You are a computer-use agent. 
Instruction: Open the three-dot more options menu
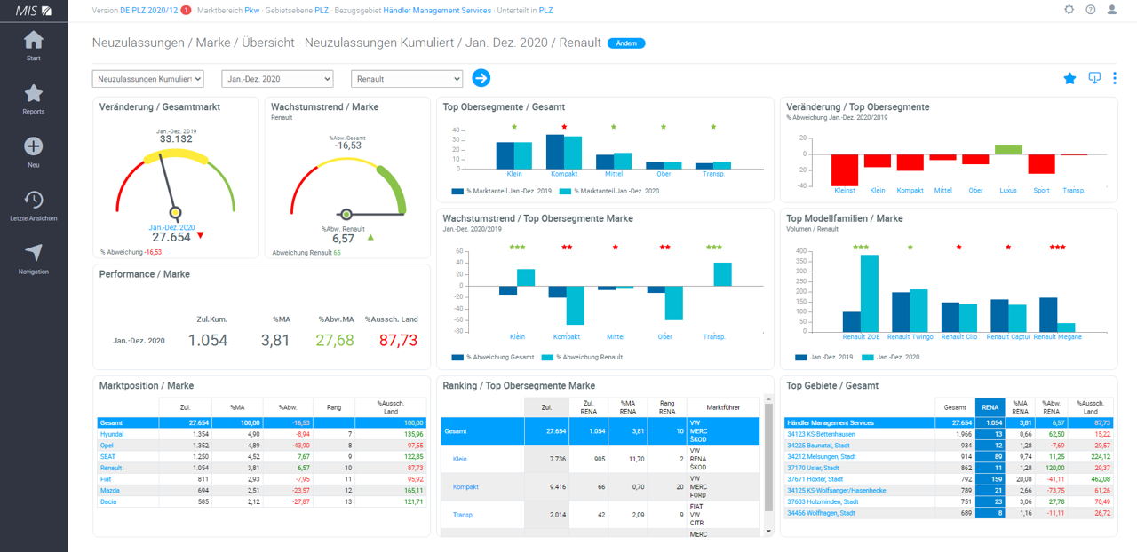point(1115,78)
